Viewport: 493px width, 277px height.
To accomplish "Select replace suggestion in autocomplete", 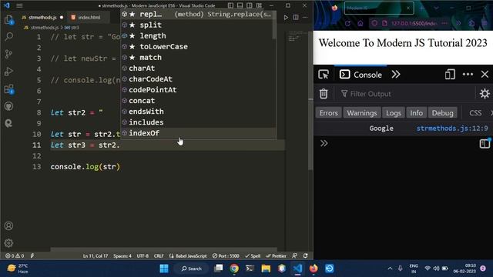I will [199, 14].
